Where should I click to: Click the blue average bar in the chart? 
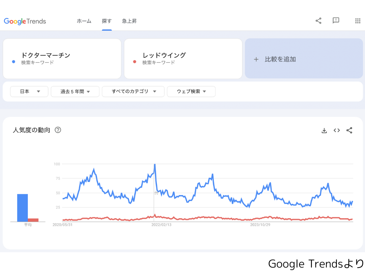(22, 208)
